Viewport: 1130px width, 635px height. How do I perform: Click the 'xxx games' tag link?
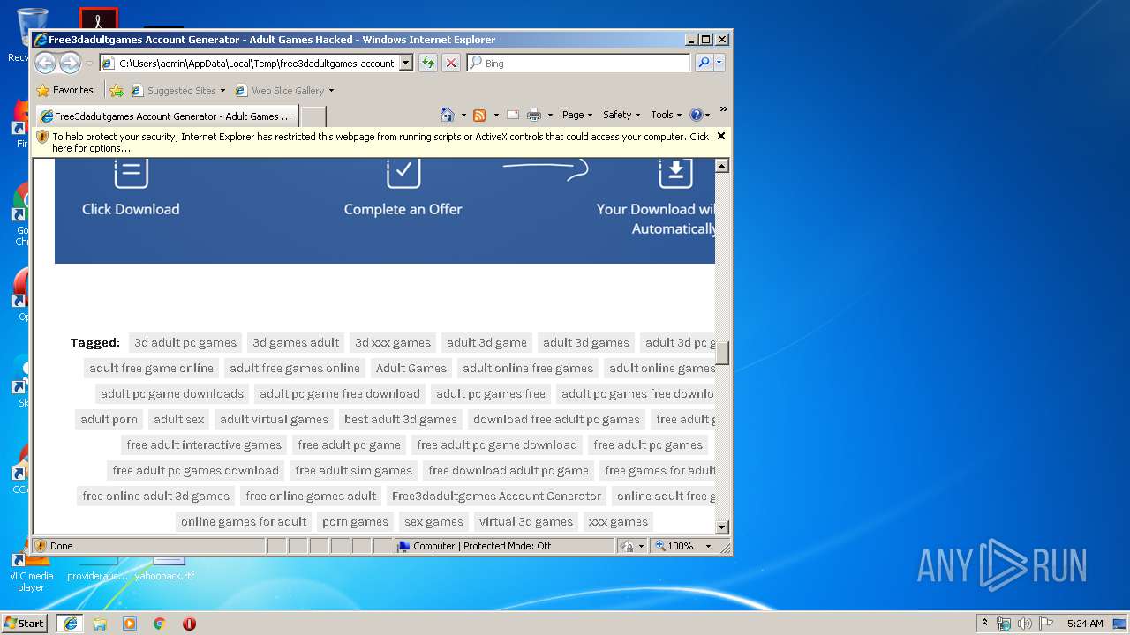click(618, 521)
